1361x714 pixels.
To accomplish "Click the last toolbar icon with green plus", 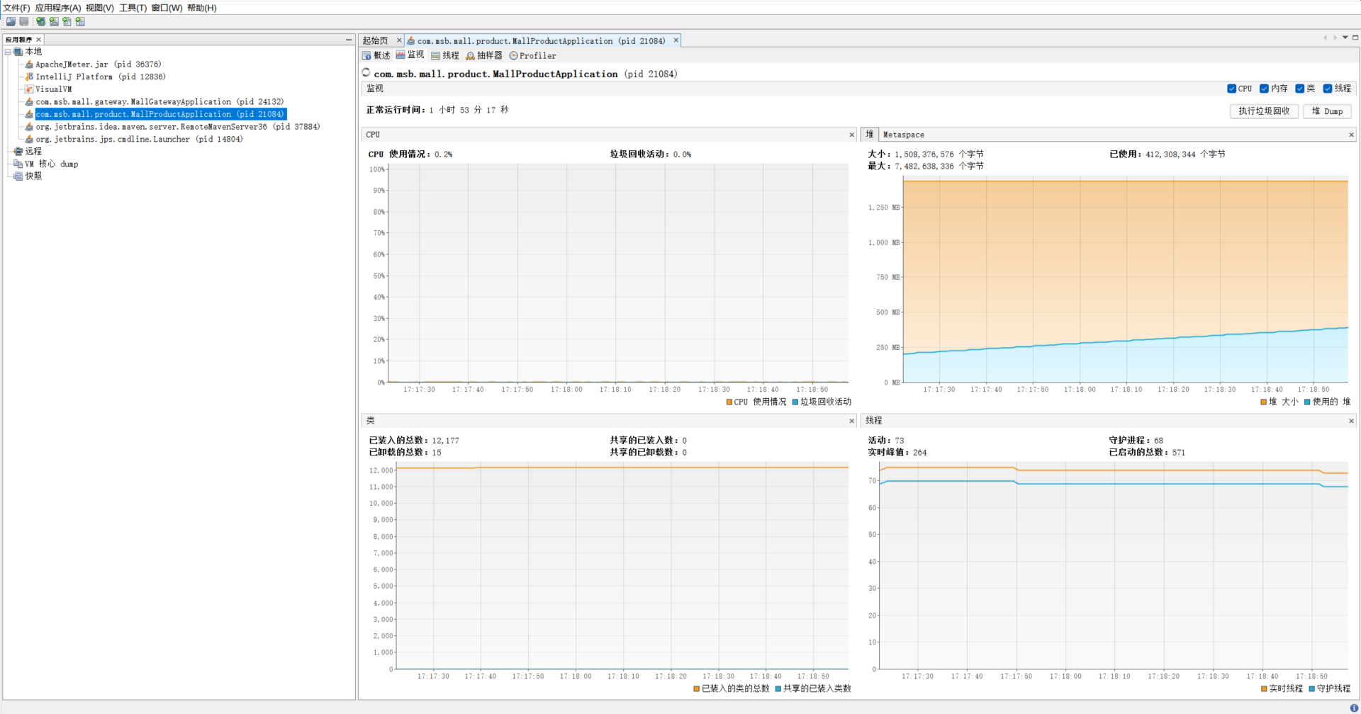I will click(80, 21).
